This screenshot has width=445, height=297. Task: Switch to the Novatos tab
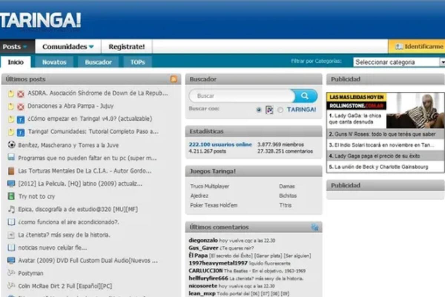[54, 62]
